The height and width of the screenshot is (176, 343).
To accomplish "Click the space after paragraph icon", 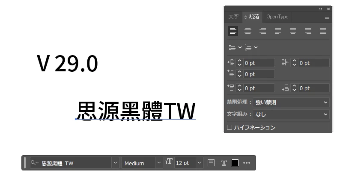I will (x=285, y=88).
